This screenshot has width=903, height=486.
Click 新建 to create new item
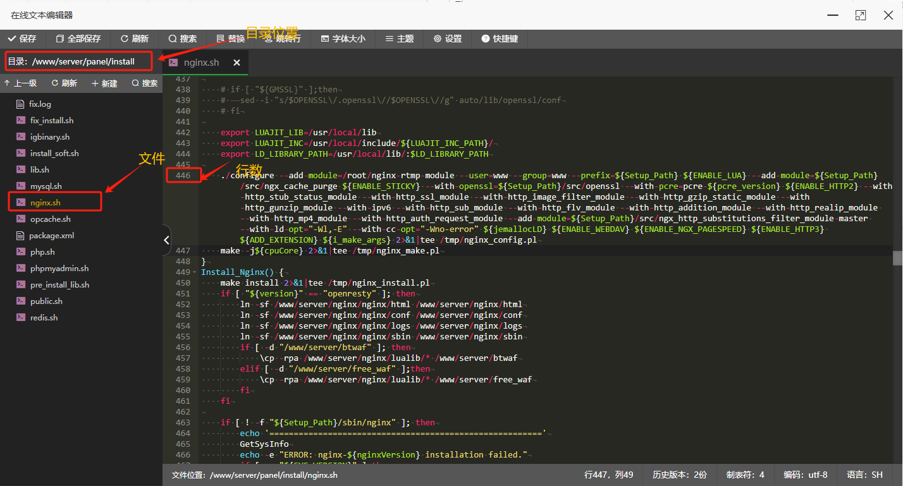click(105, 83)
